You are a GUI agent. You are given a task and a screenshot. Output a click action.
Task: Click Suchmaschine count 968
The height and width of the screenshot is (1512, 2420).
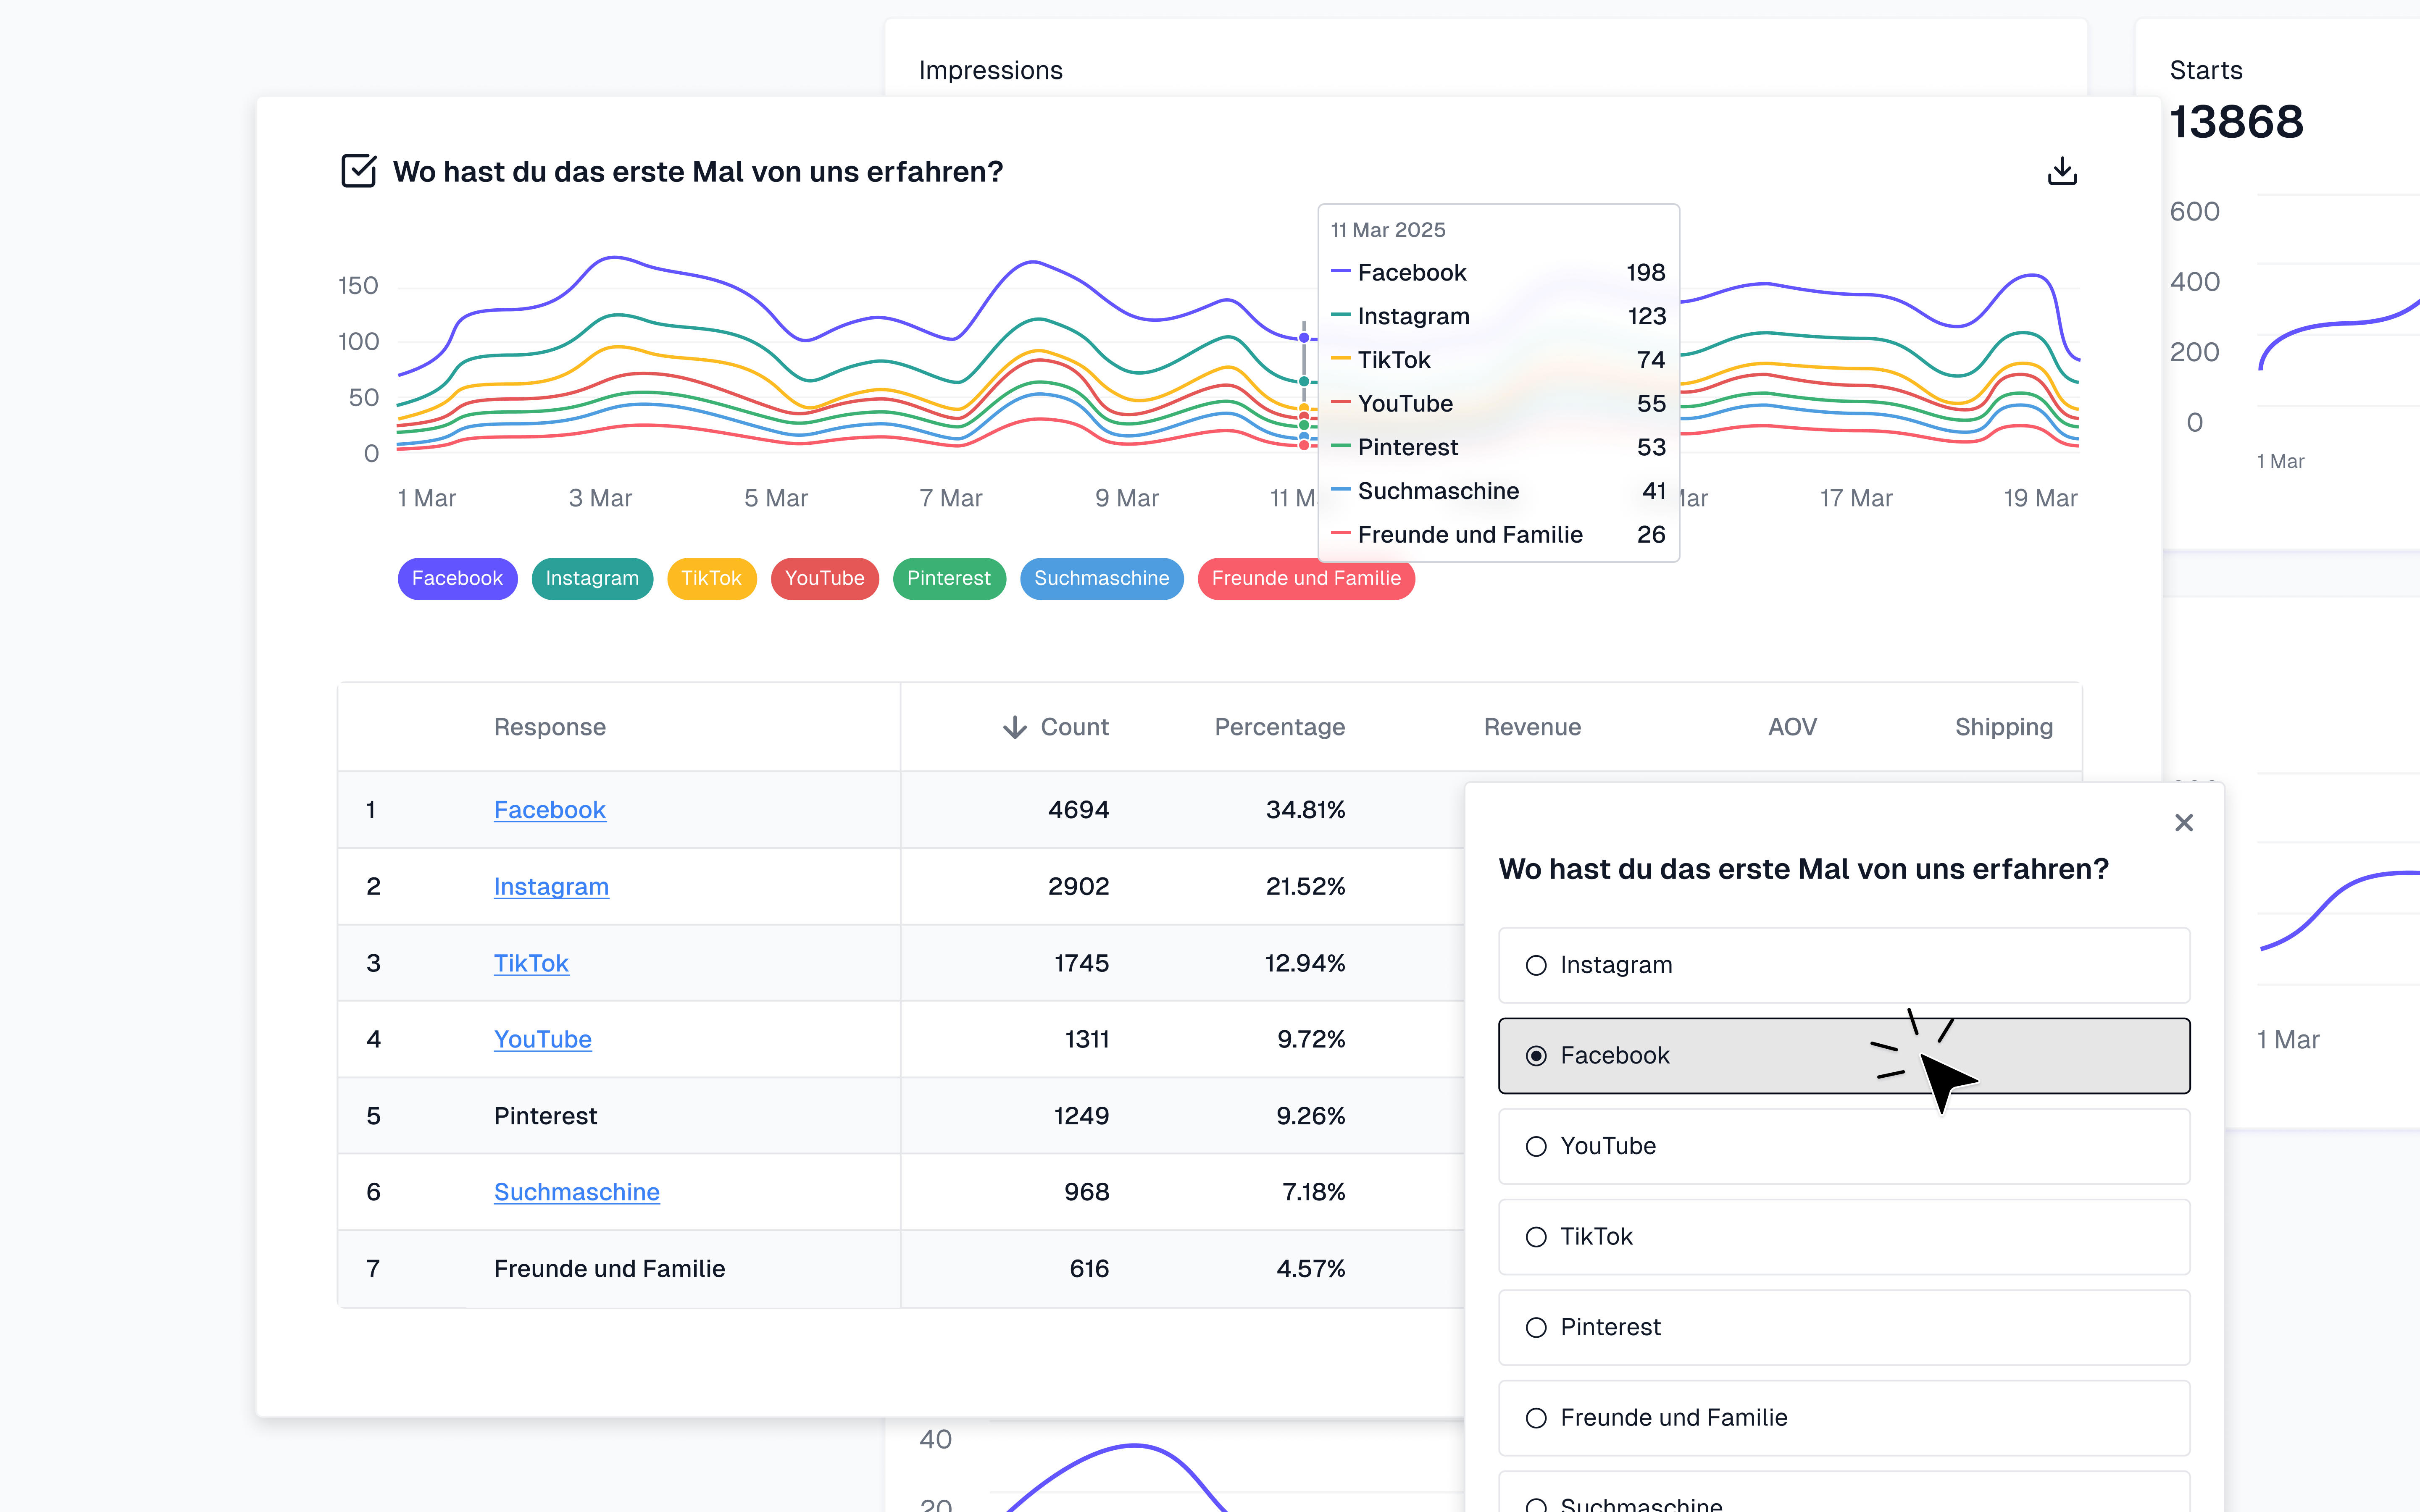[x=1086, y=1192]
